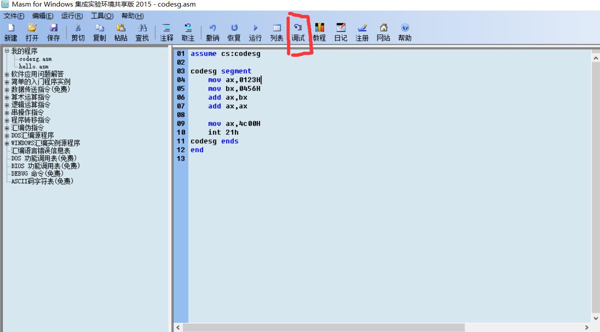Open DEBUG 命令(免费) entry

coord(37,174)
